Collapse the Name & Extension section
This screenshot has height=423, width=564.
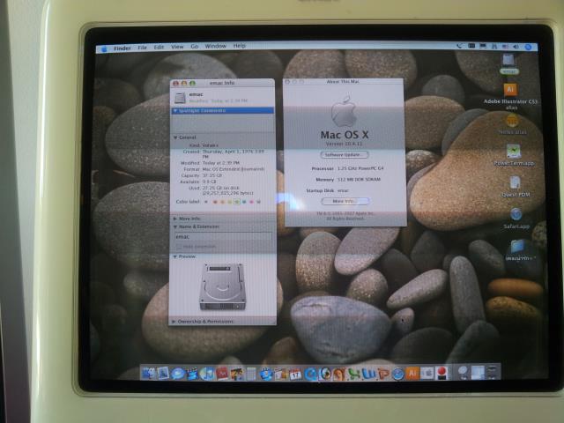coord(175,227)
